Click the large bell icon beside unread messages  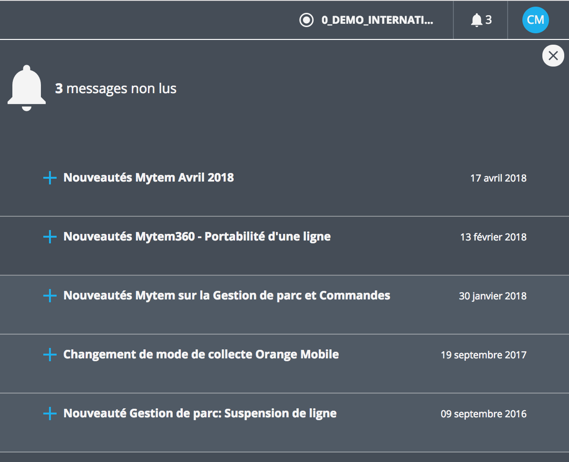click(27, 88)
